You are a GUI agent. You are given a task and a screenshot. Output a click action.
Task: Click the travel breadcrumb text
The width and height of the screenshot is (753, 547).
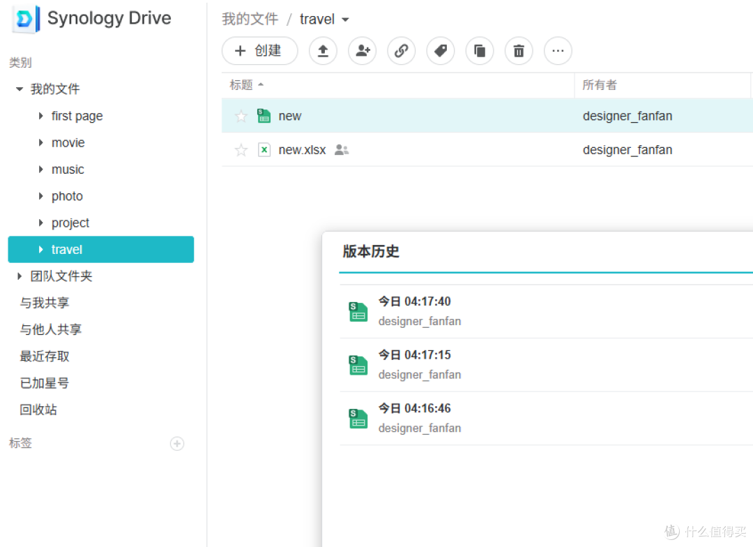[317, 20]
